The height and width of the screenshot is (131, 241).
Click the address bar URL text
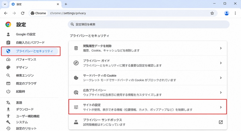68,13
